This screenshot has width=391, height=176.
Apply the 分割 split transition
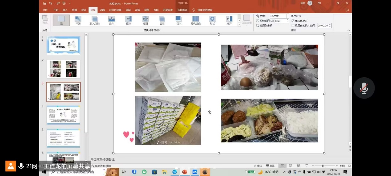click(x=145, y=20)
